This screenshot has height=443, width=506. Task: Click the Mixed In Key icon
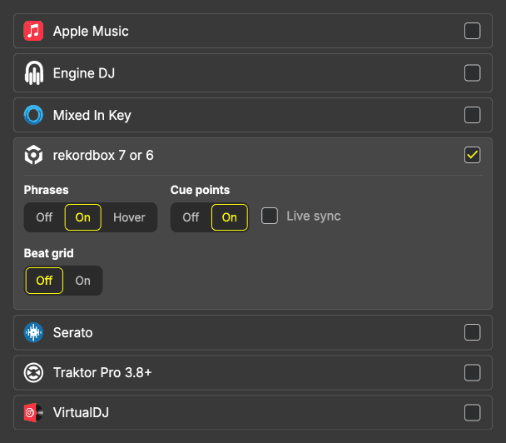(x=33, y=115)
